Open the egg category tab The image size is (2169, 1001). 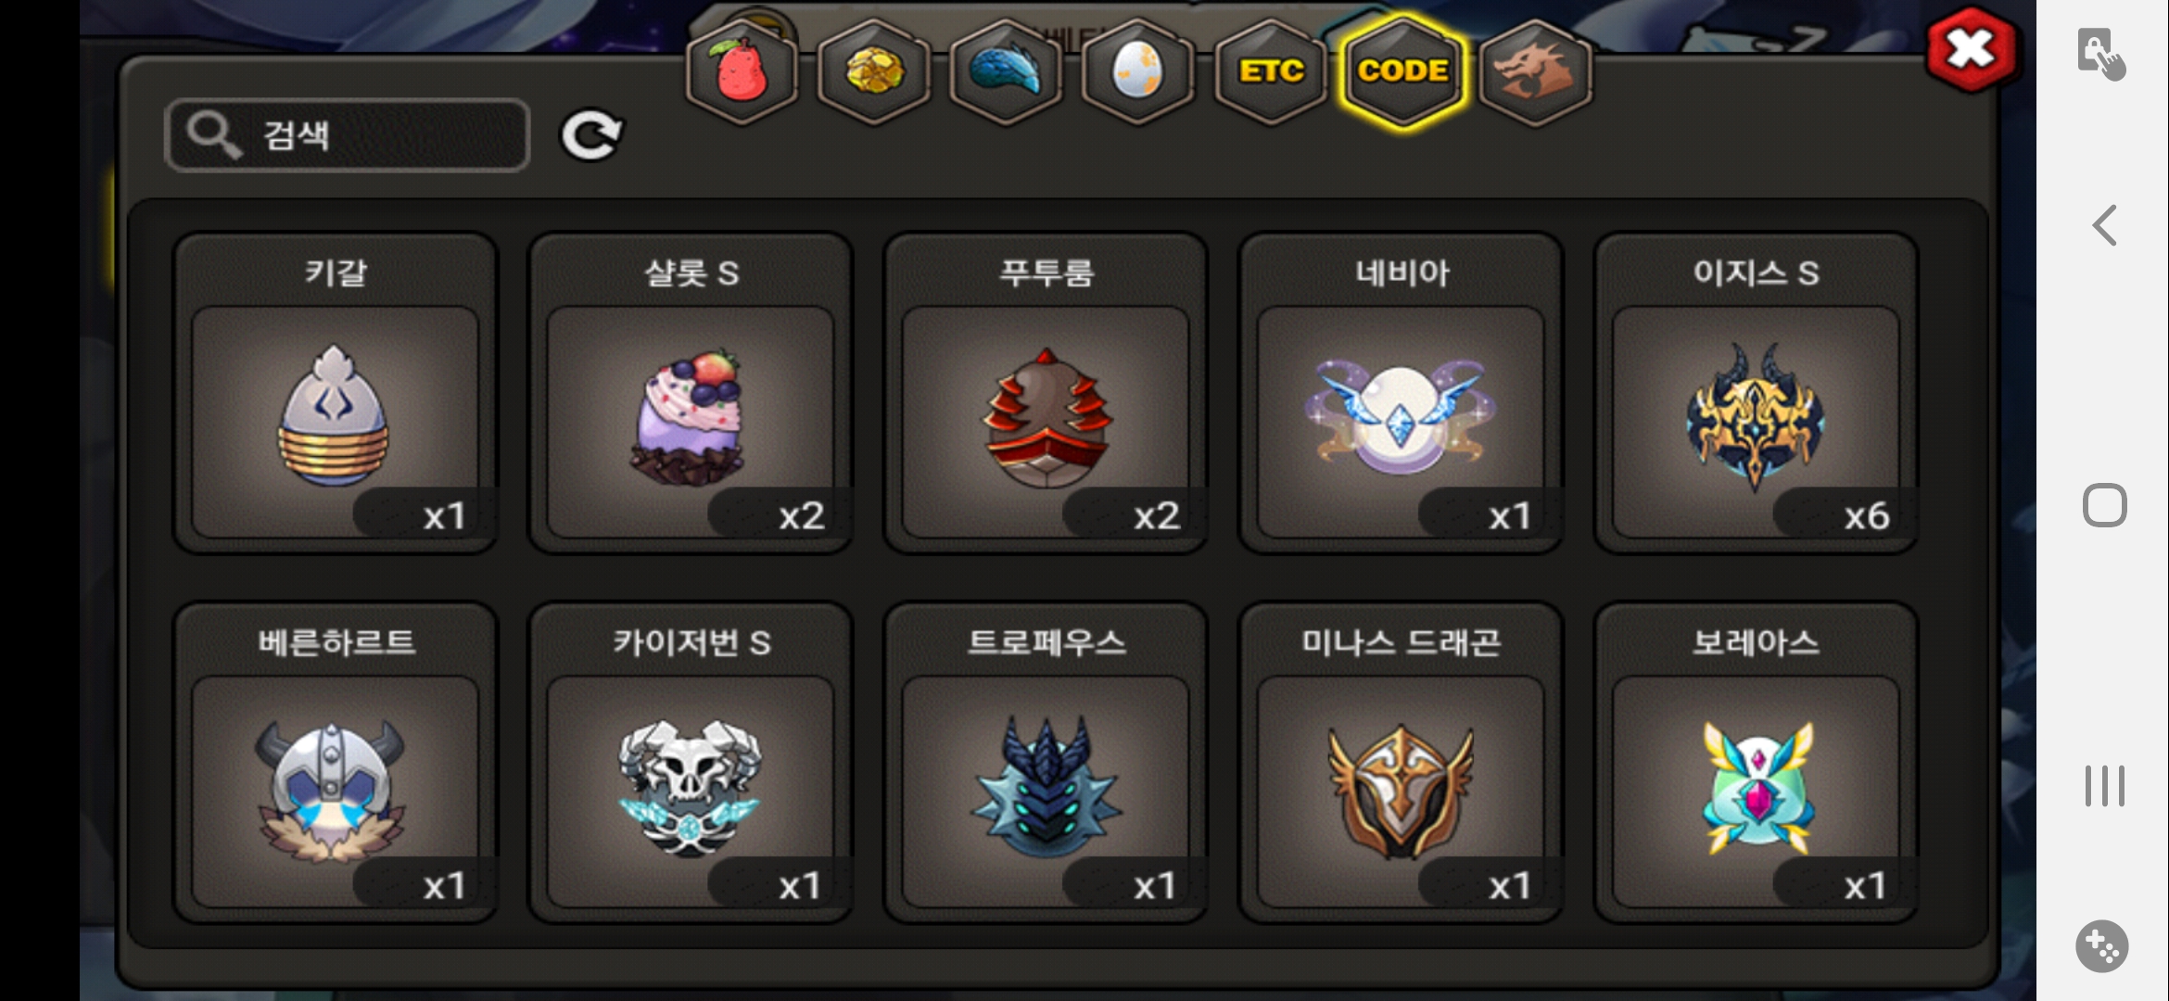tap(1138, 71)
